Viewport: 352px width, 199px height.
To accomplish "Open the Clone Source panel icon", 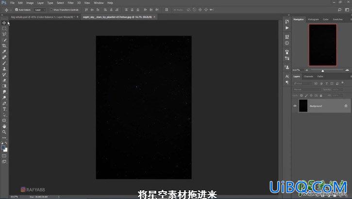I will coord(287,67).
